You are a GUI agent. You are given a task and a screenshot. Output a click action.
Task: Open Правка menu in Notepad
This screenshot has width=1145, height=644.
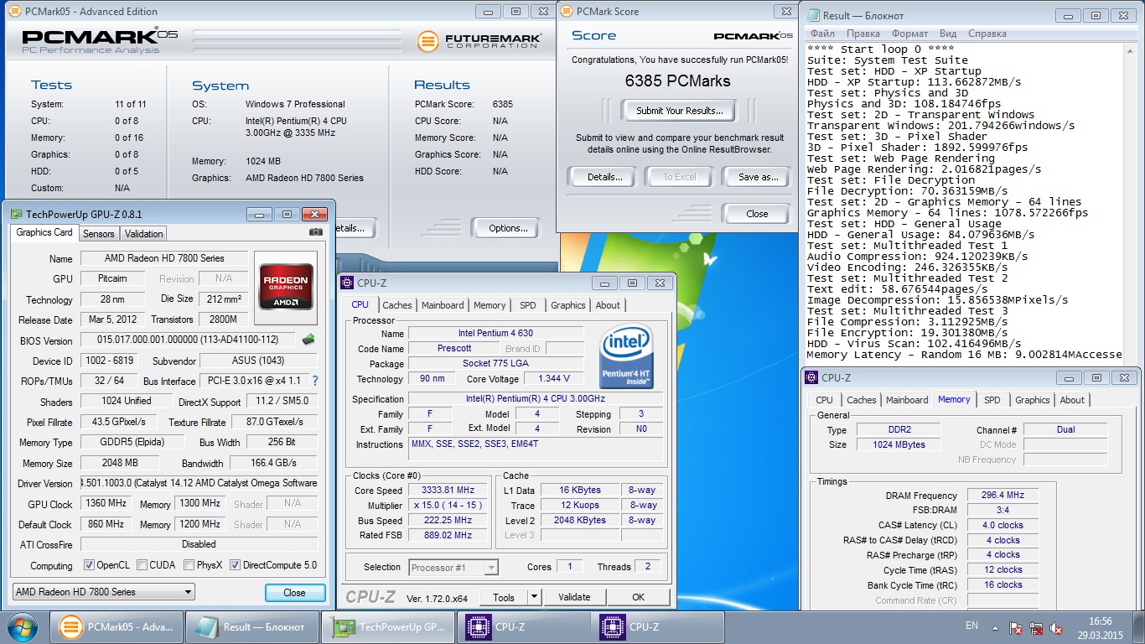click(863, 34)
